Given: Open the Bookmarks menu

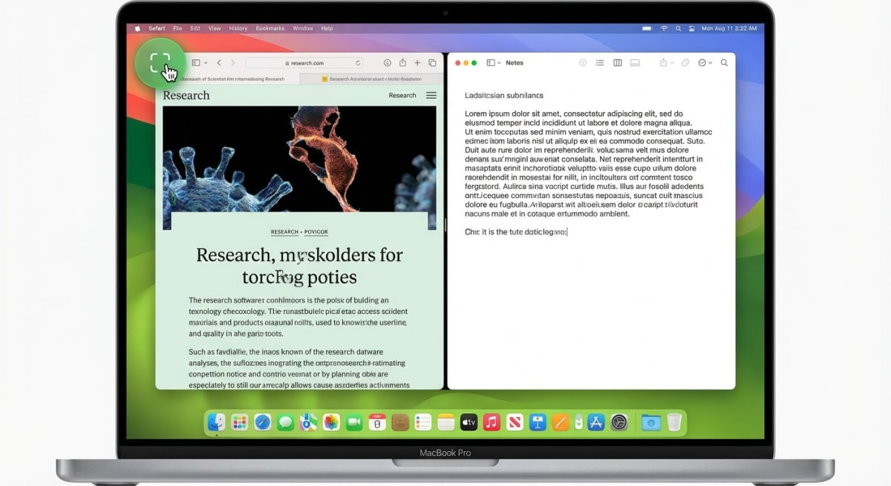Looking at the screenshot, I should 270,28.
